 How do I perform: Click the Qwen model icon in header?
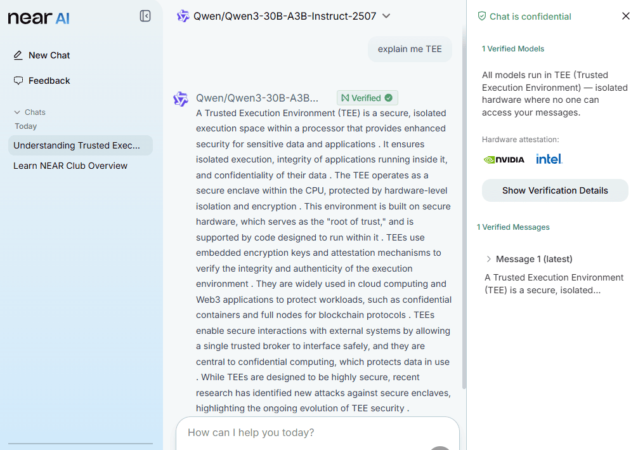point(183,16)
